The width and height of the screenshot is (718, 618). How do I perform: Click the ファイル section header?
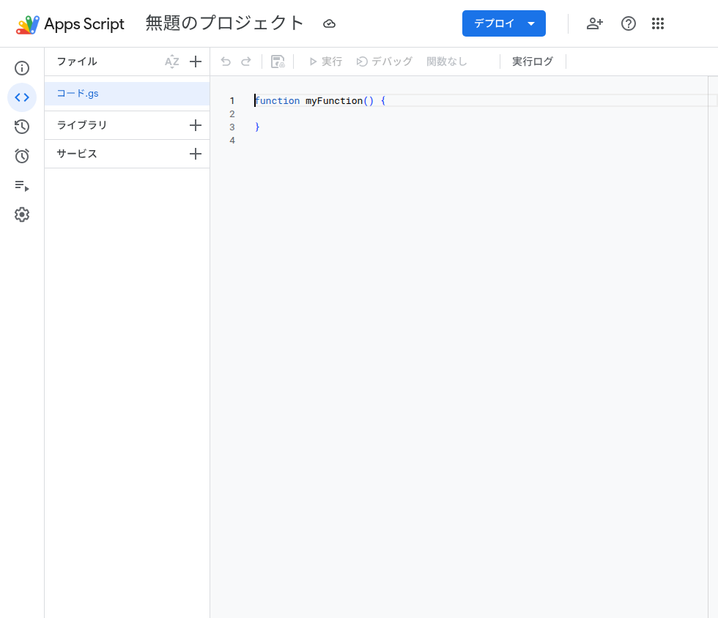tap(77, 62)
